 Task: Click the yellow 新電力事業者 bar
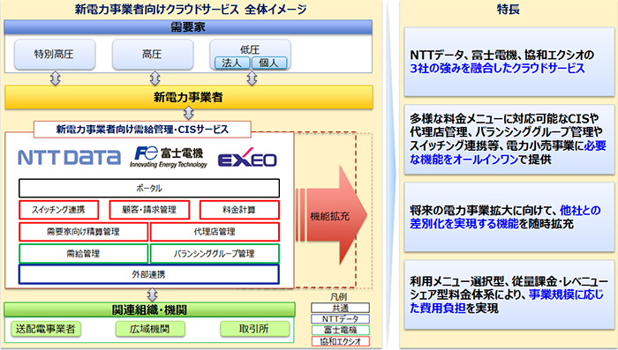coord(189,97)
